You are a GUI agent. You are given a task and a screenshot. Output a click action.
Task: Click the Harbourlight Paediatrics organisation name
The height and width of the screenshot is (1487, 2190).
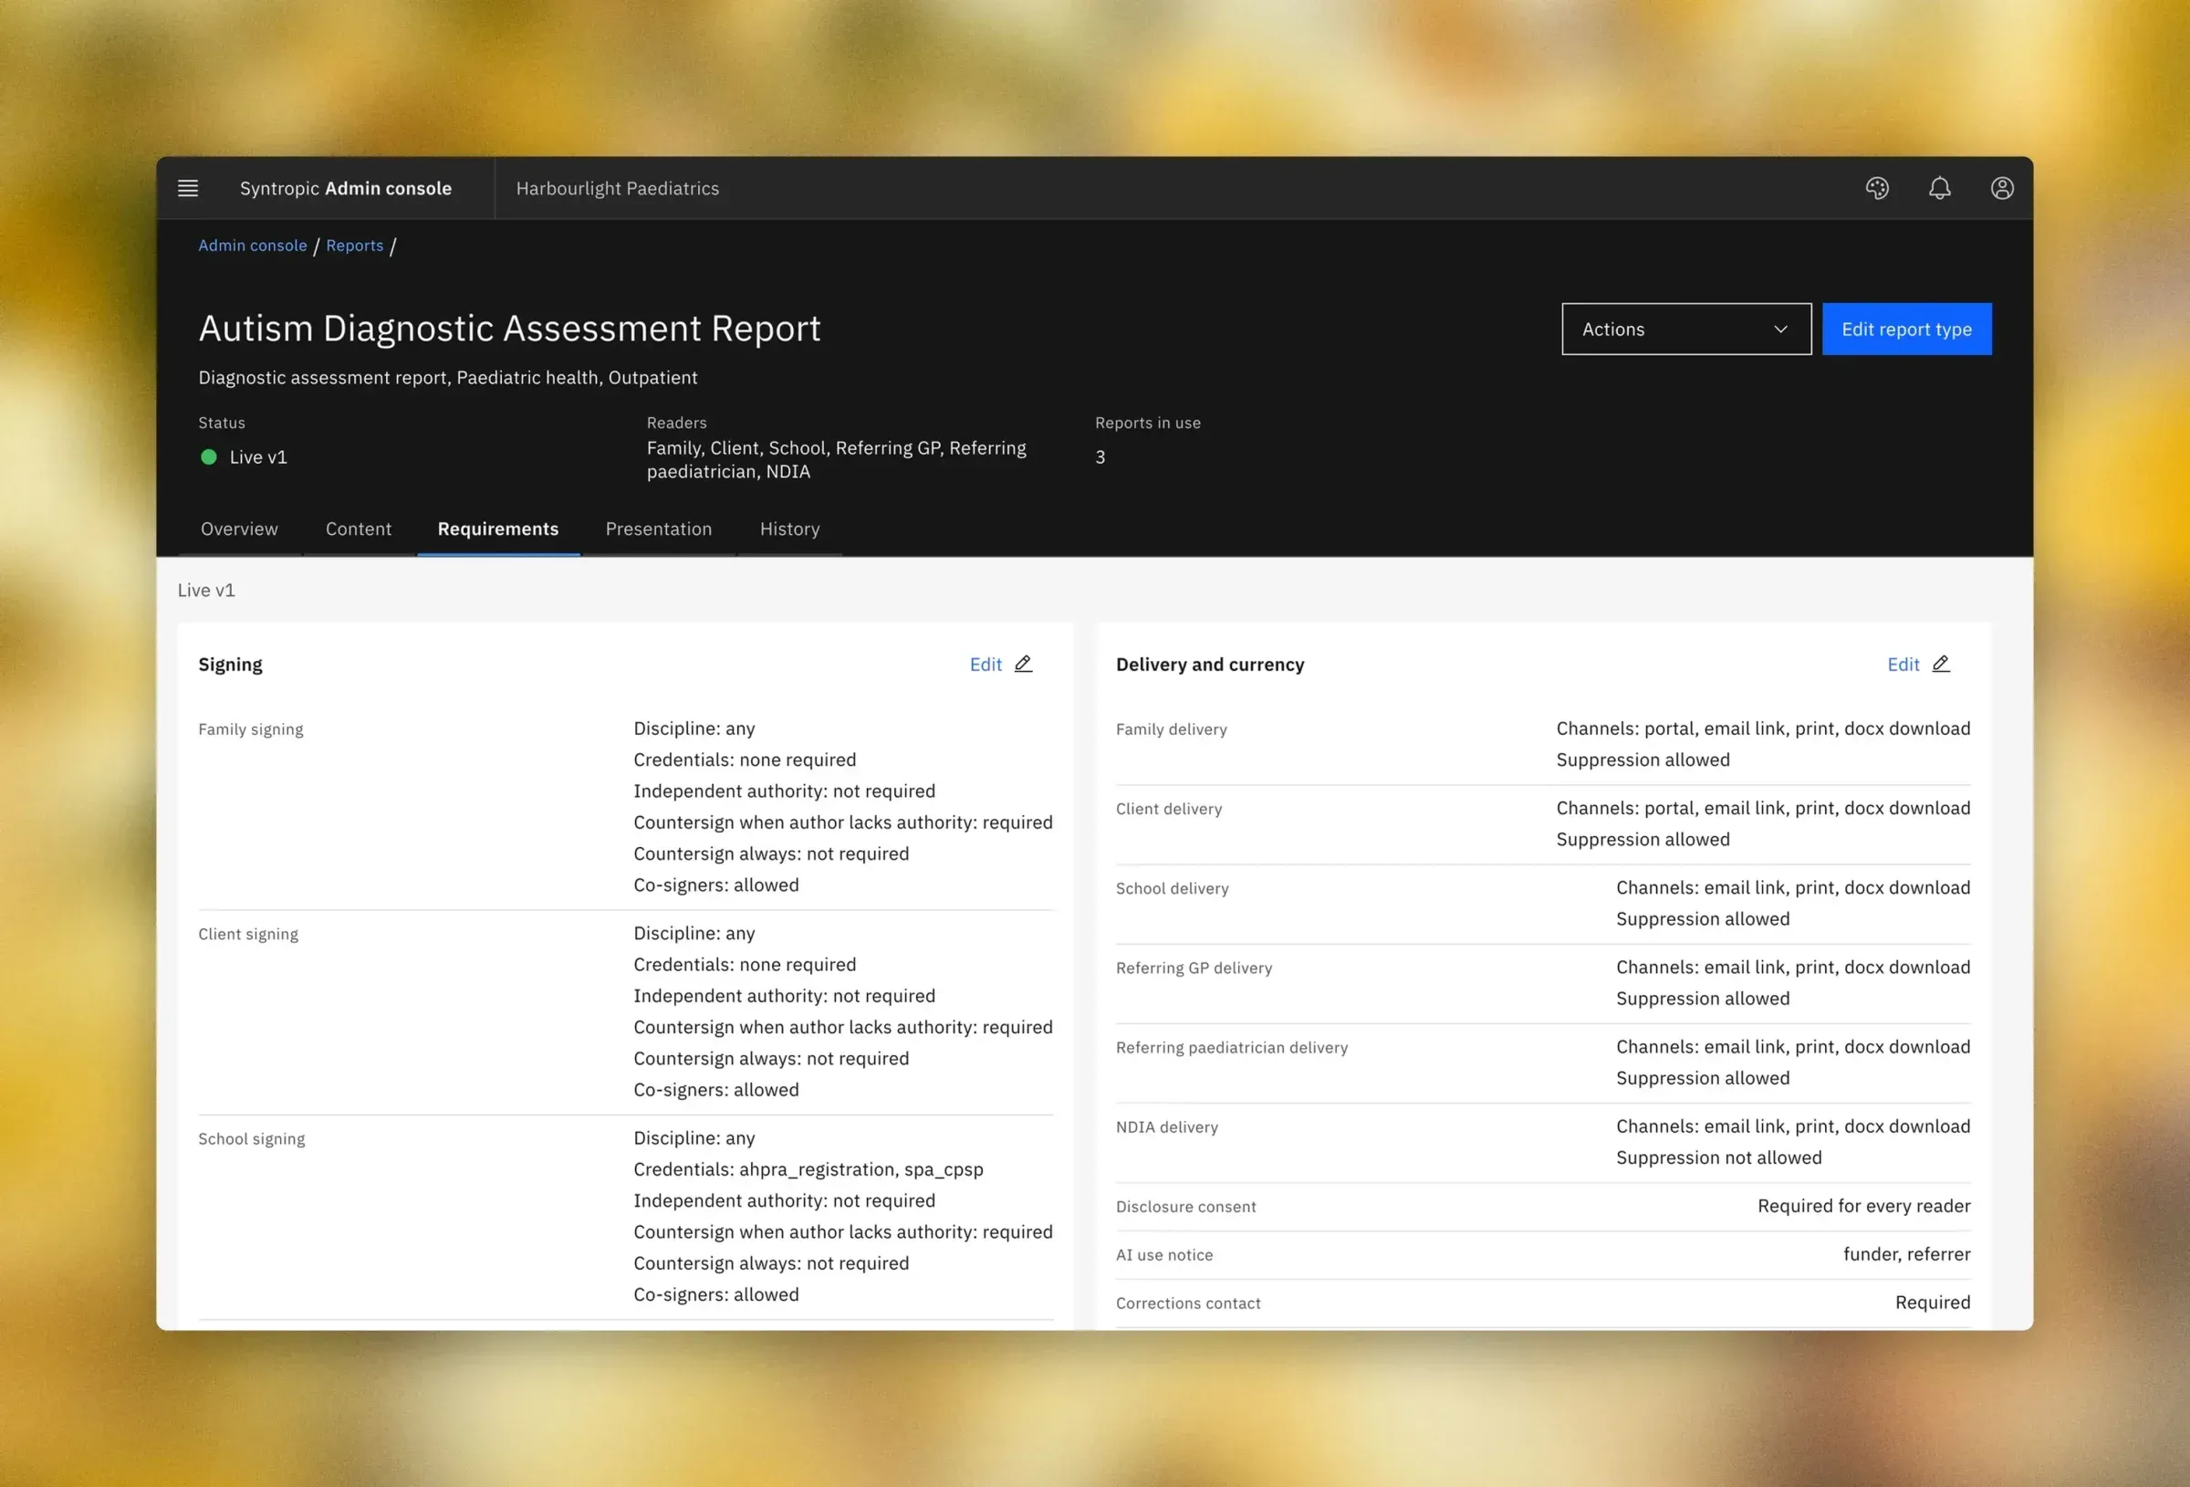(617, 189)
